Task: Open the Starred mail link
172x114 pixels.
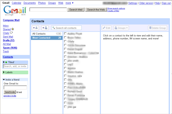Action: 7,29
